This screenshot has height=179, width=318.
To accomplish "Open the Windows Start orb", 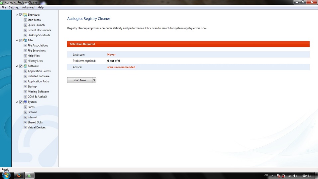I will click(x=6, y=175).
